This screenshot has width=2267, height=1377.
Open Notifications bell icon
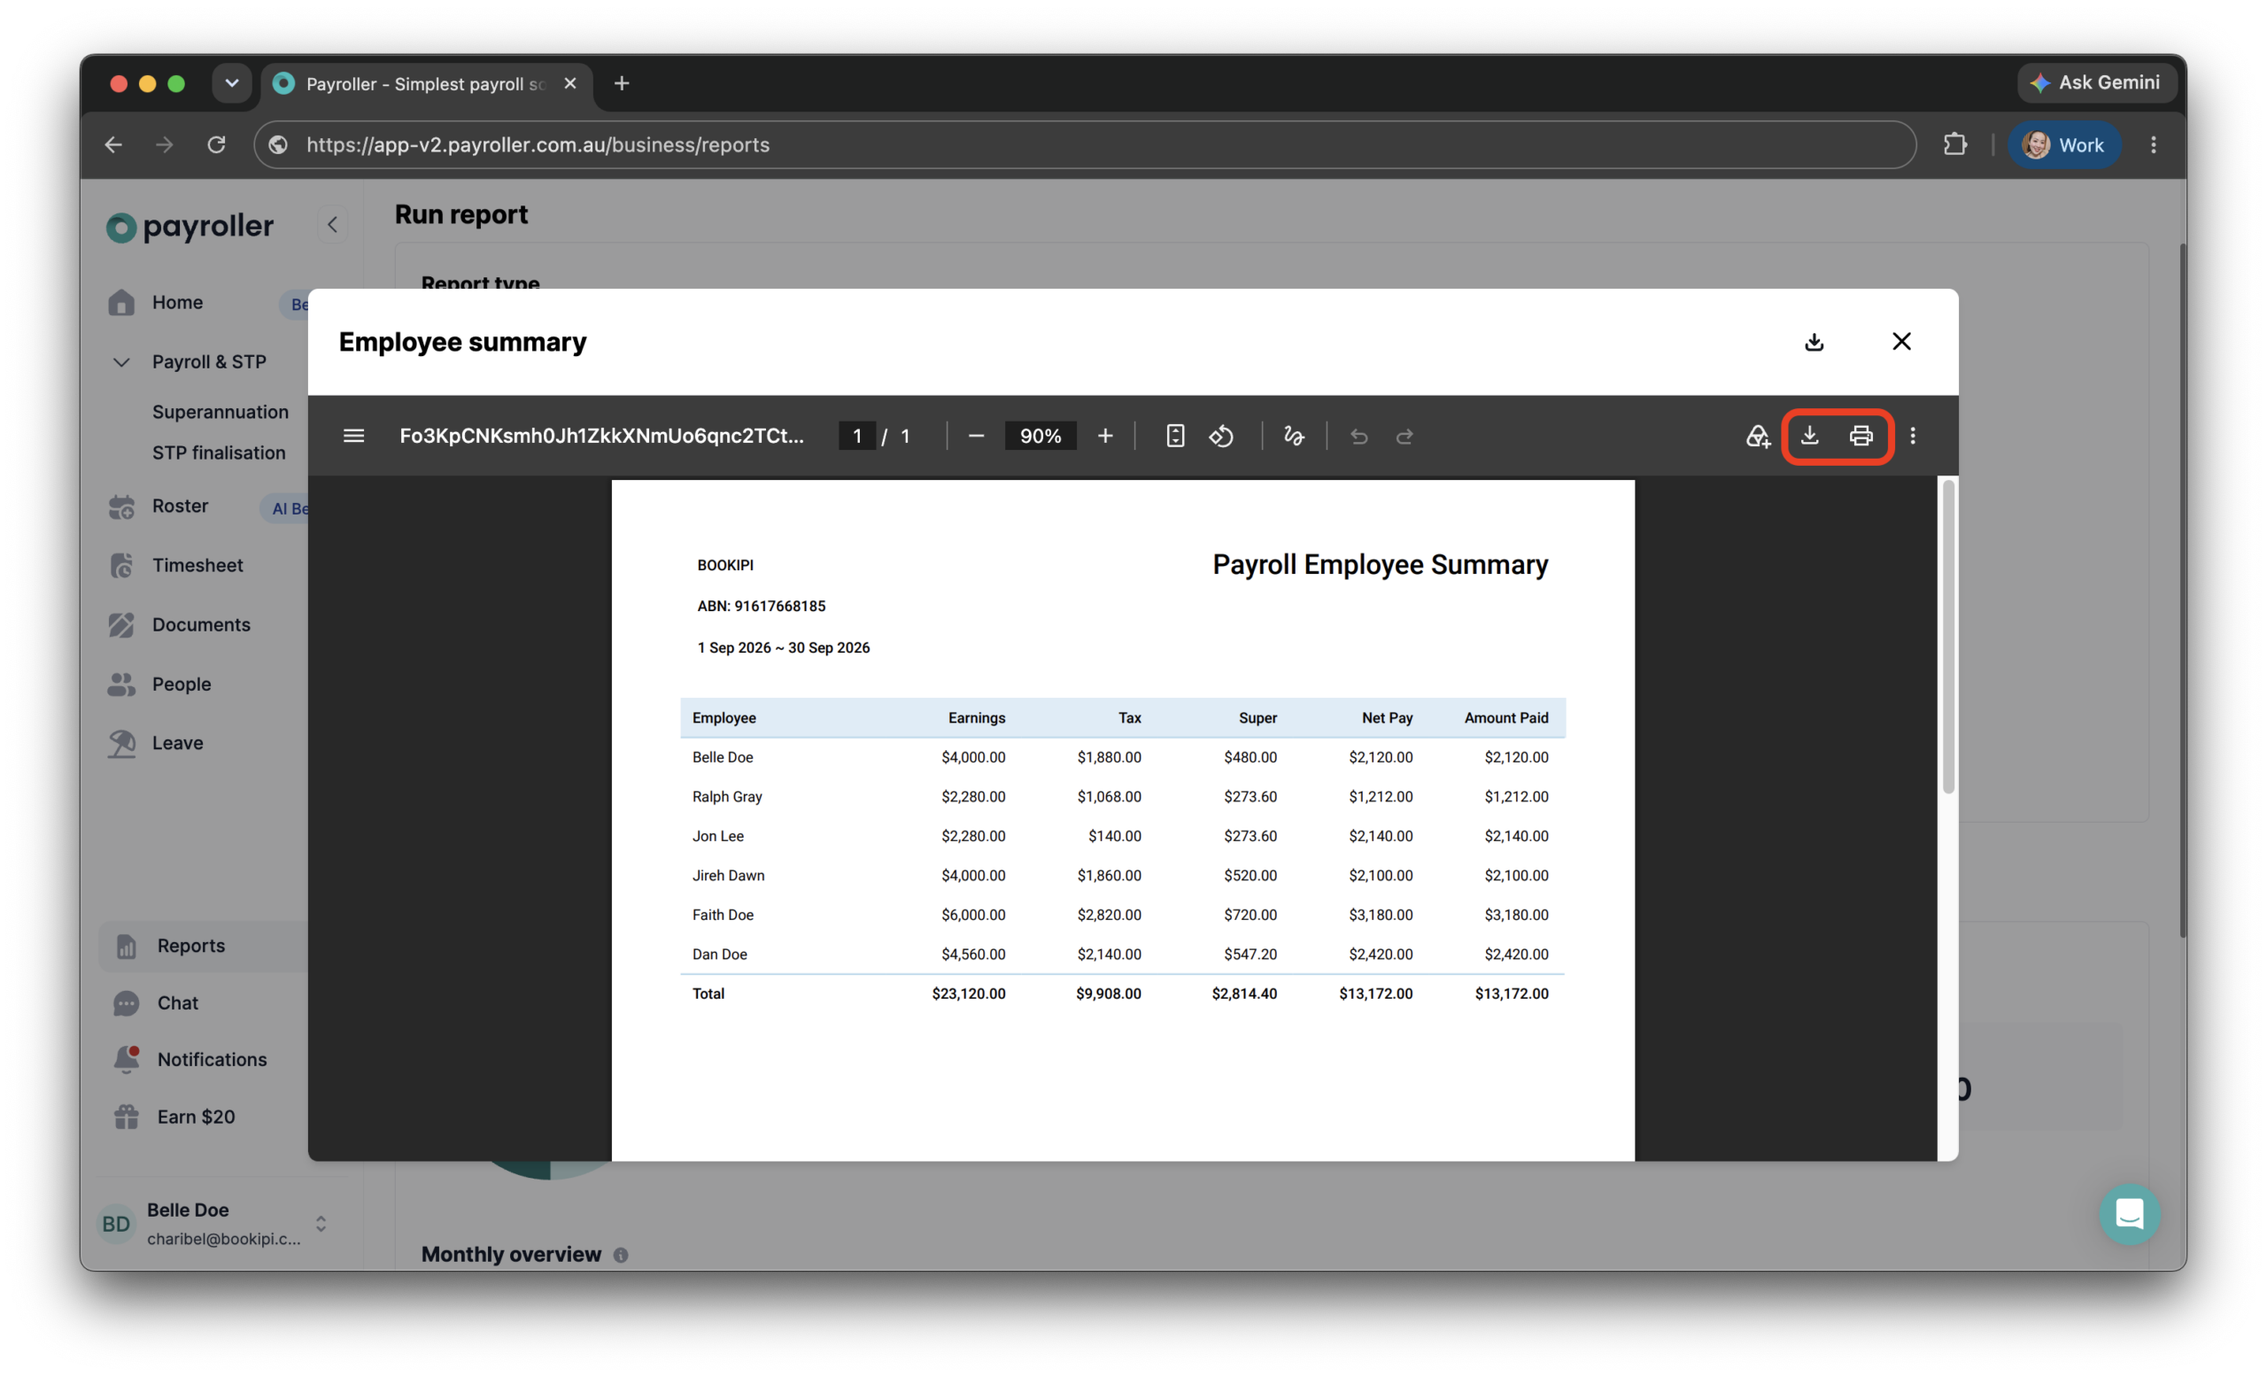[126, 1060]
